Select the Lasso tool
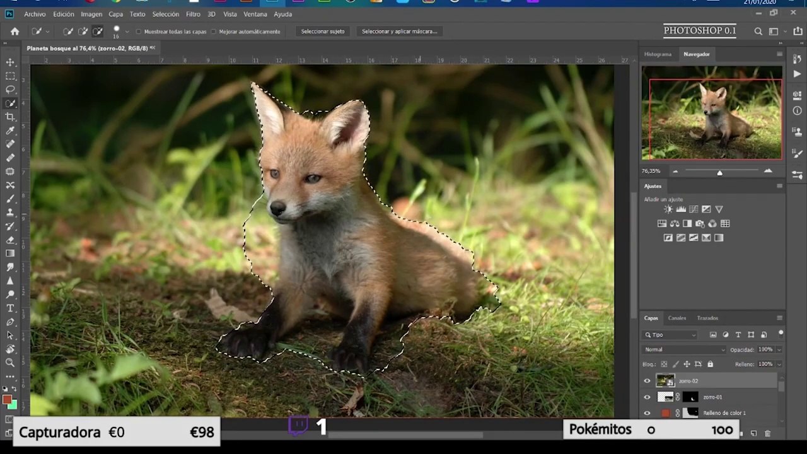This screenshot has height=454, width=807. (x=10, y=90)
